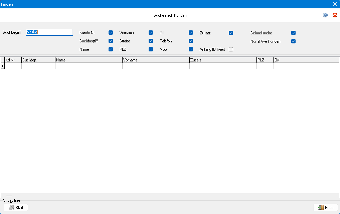Viewport: 340px width, 214px height.
Task: Sort by Kd.Nr. column header
Action: click(x=13, y=60)
